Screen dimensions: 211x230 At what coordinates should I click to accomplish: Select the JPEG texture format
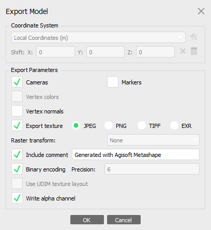tap(76, 125)
